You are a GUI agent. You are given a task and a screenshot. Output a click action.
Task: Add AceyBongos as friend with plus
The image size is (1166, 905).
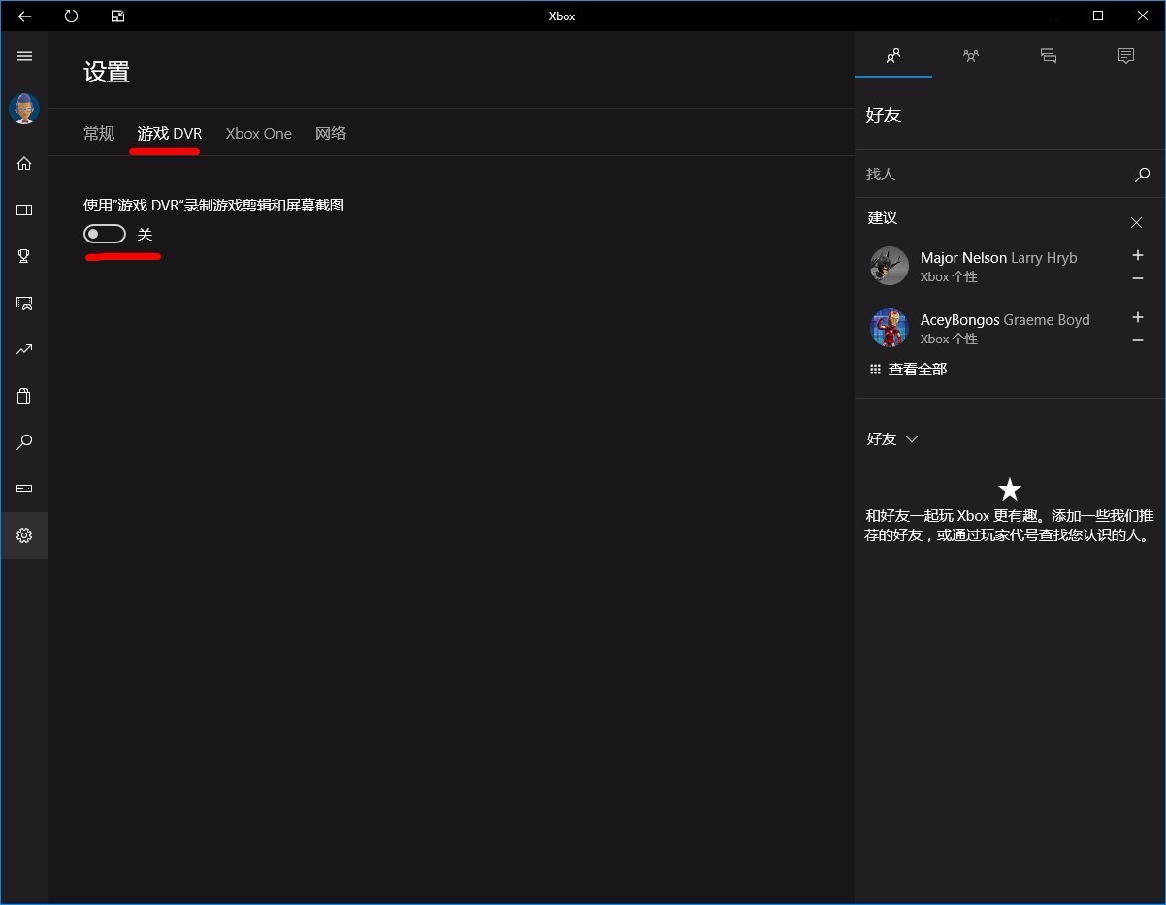click(x=1138, y=317)
